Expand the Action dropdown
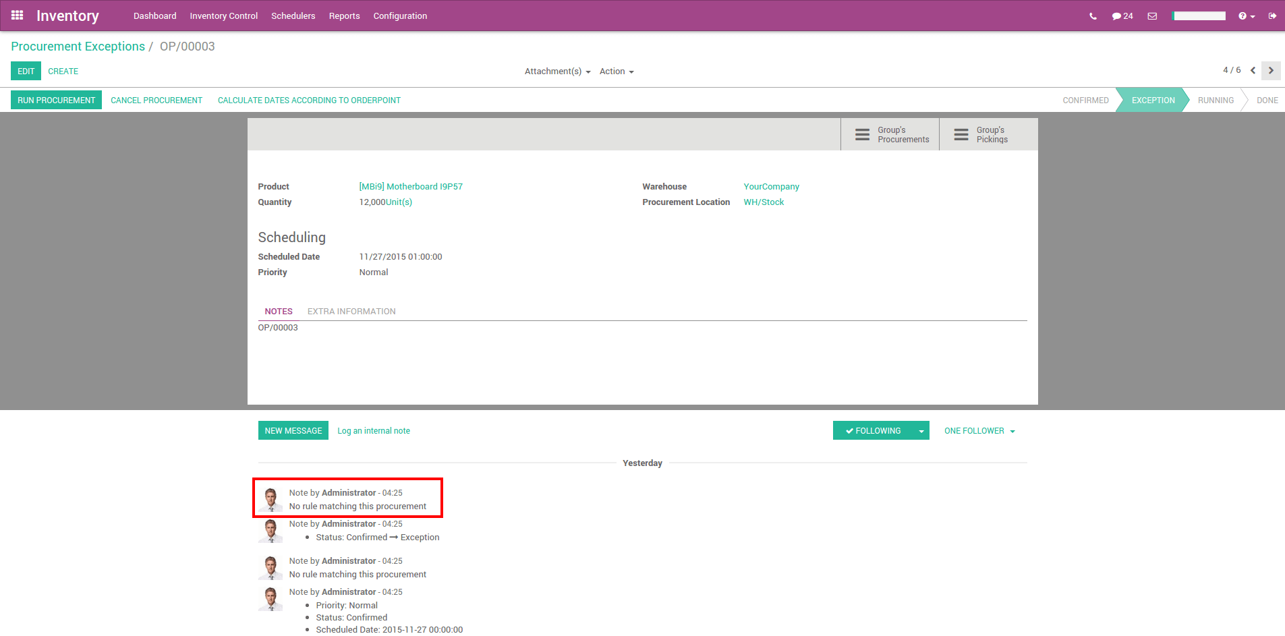 pos(615,71)
